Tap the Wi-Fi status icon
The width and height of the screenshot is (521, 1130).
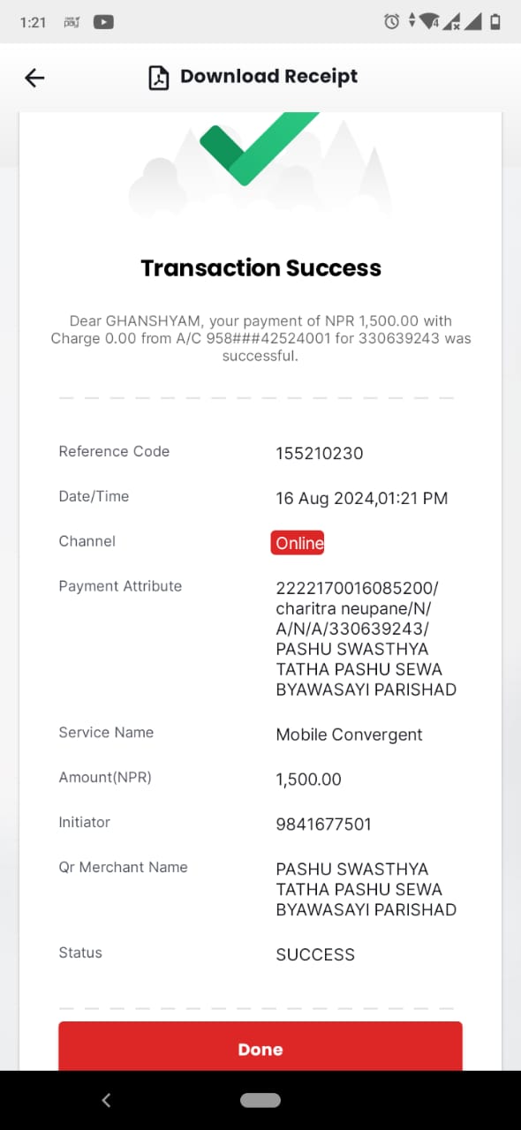point(429,22)
